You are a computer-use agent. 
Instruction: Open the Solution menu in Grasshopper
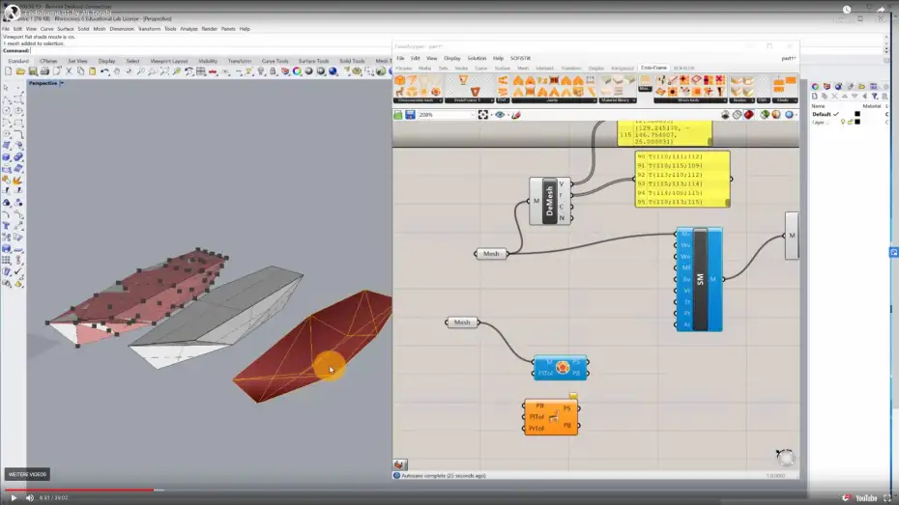coord(477,58)
